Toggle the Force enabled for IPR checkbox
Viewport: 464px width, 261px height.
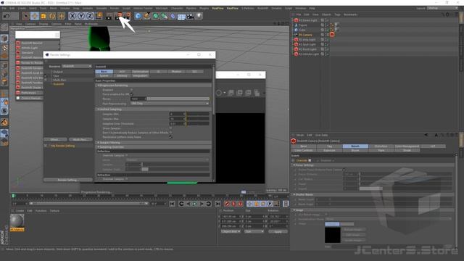(131, 94)
